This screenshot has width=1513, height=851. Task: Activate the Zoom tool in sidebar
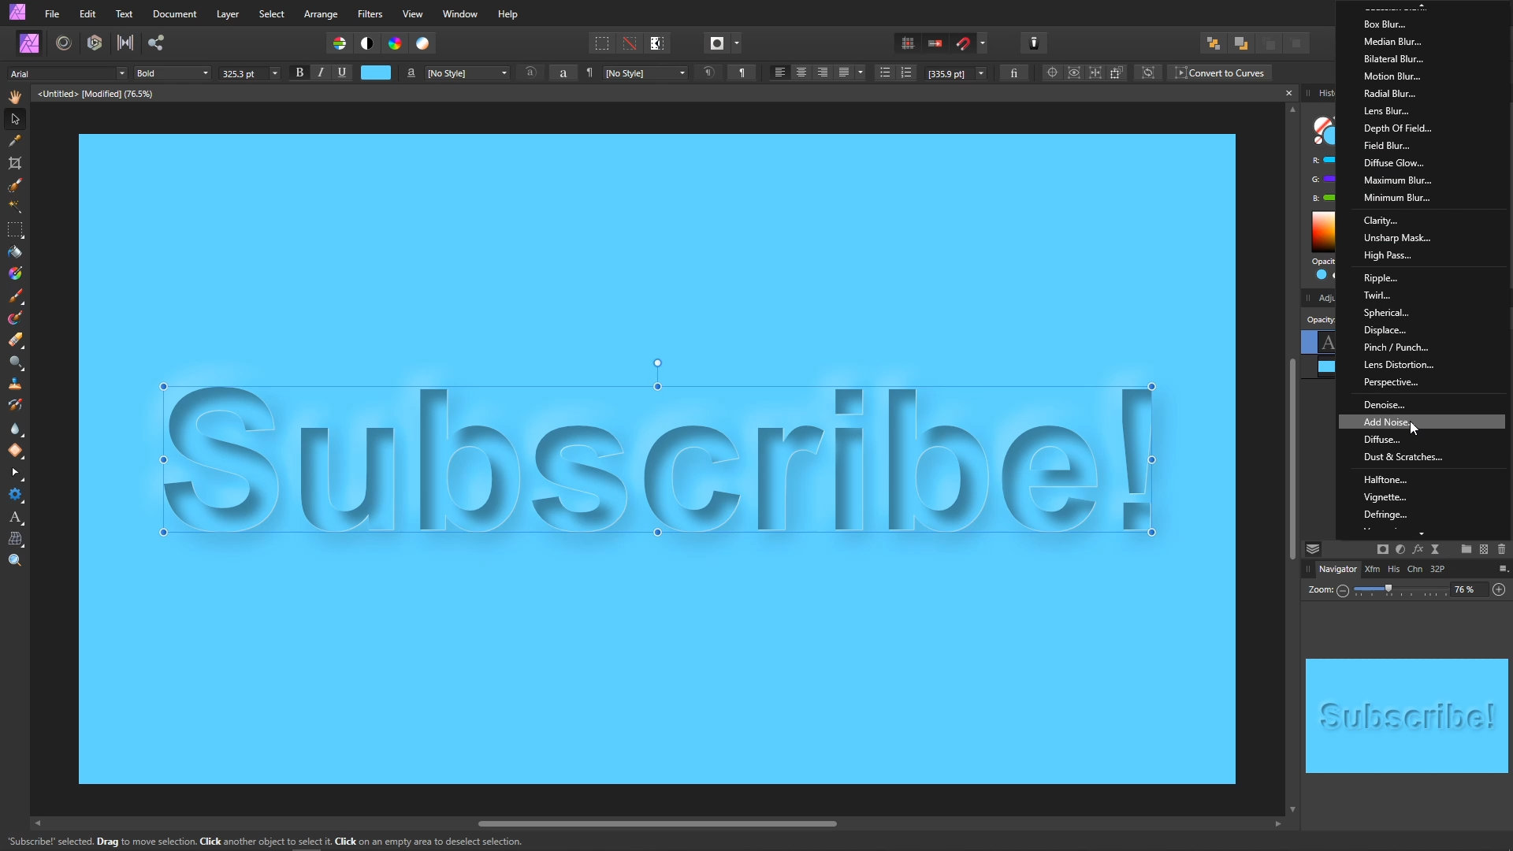[x=15, y=561]
